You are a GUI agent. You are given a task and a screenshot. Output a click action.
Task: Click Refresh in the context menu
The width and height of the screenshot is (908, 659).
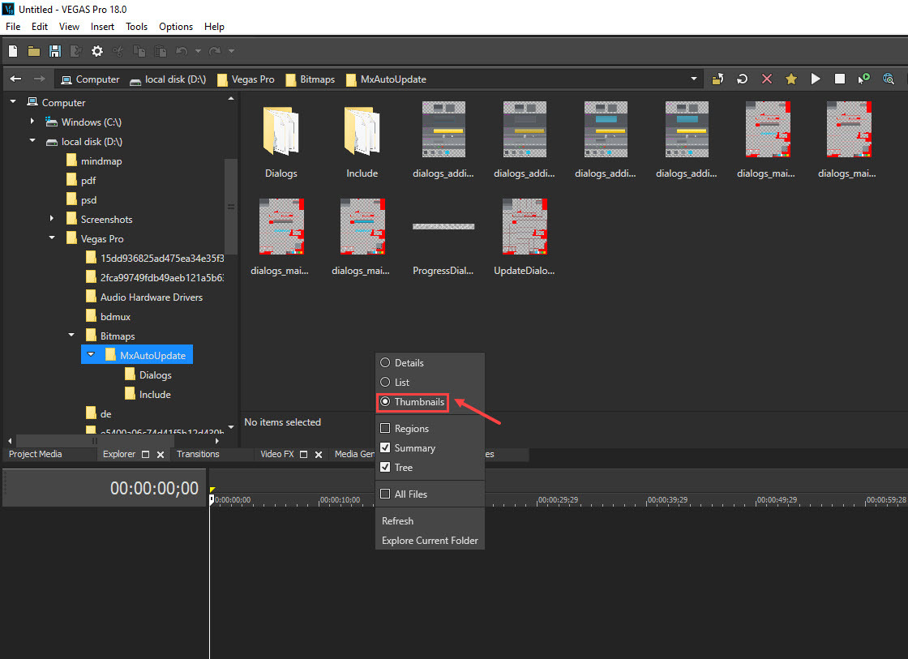[x=397, y=520]
